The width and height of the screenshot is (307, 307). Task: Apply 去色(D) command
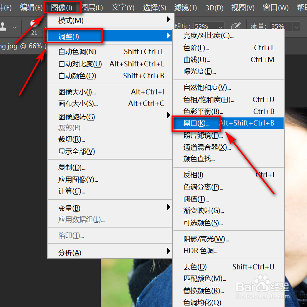pyautogui.click(x=228, y=267)
